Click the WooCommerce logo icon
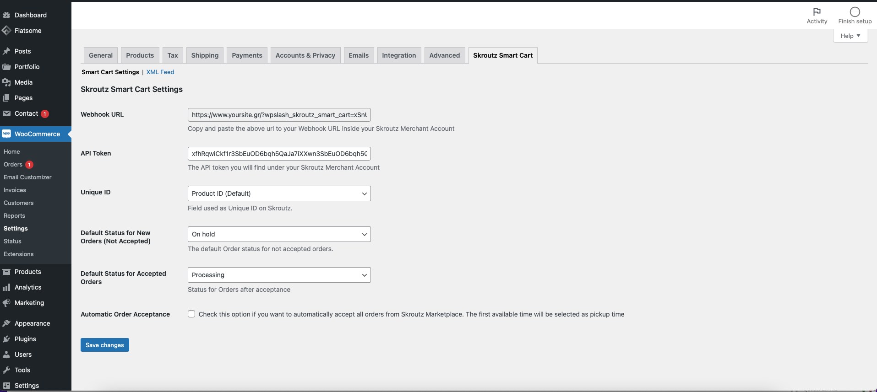The width and height of the screenshot is (877, 392). pos(6,134)
